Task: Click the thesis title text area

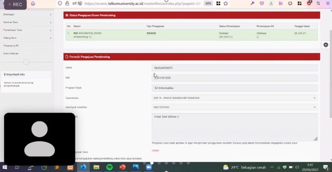Action: tap(234, 127)
